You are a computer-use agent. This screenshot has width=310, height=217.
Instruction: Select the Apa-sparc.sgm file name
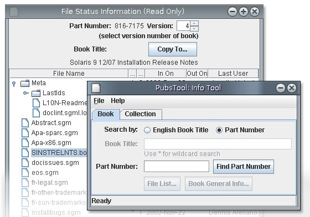[55, 133]
